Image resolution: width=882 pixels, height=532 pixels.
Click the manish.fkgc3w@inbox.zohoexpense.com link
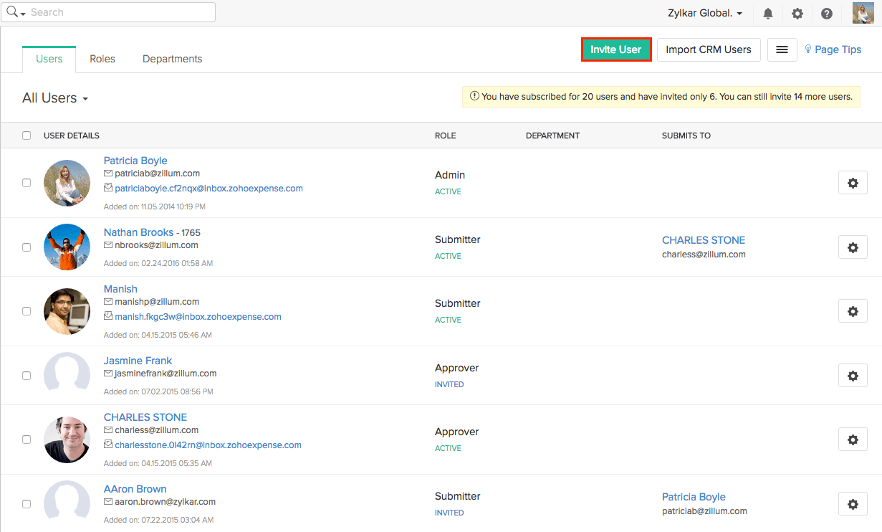coord(198,316)
